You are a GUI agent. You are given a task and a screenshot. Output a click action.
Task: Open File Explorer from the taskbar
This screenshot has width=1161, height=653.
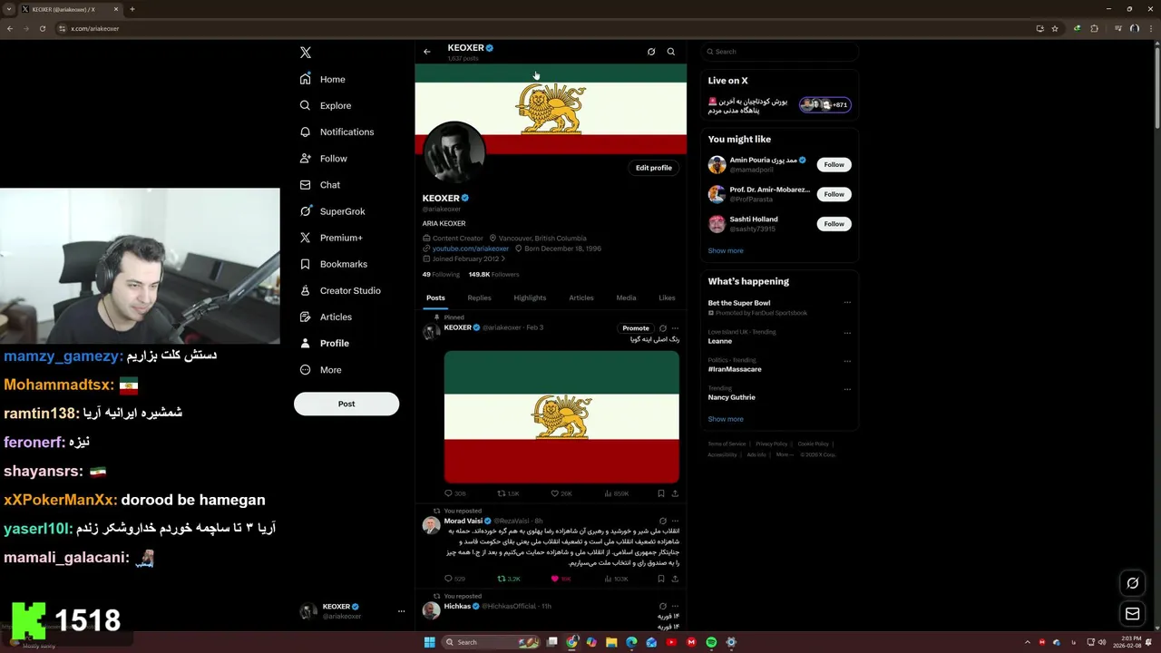[x=611, y=642]
